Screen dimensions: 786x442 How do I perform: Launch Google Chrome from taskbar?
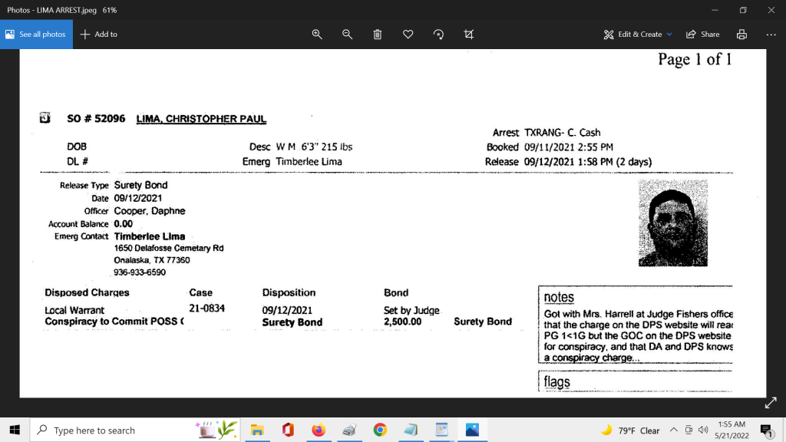380,430
